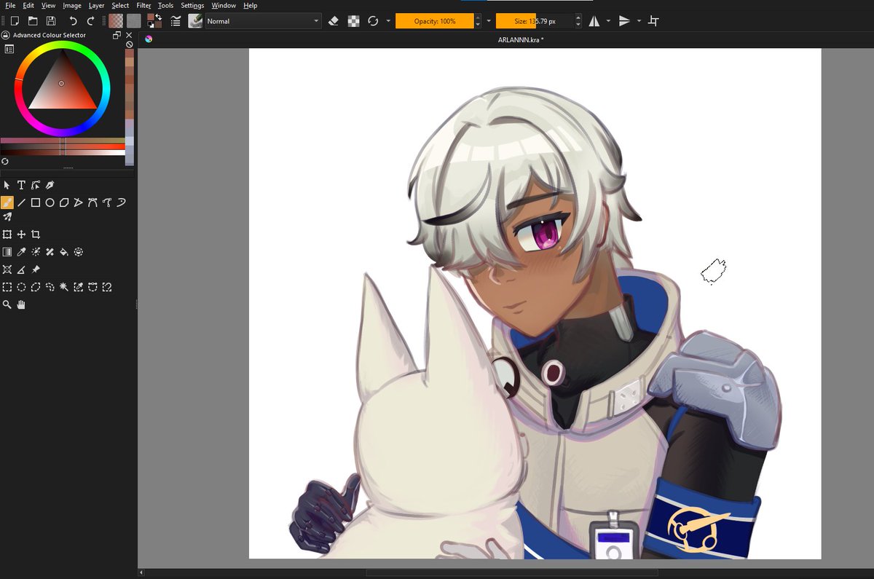Adjust the Opacity 100% slider

(435, 21)
